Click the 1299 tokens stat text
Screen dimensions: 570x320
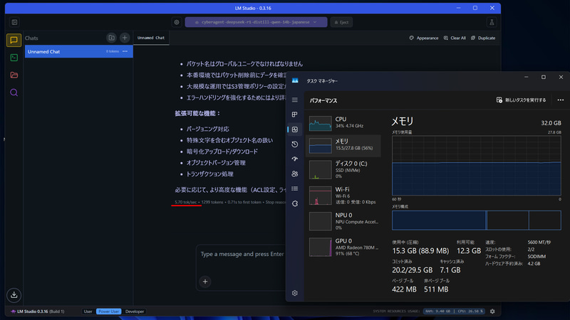[212, 202]
